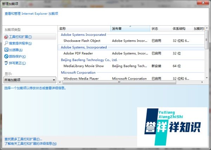
Task: Close the 管理加载项 dialog window
Action: [203, 2]
